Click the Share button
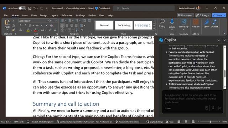Screen dimensions: 228x128 coord(218,15)
